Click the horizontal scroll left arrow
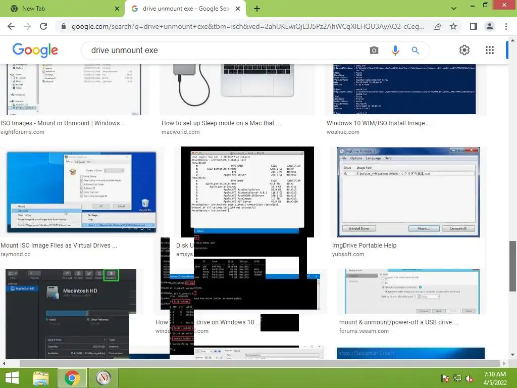 pos(4,363)
